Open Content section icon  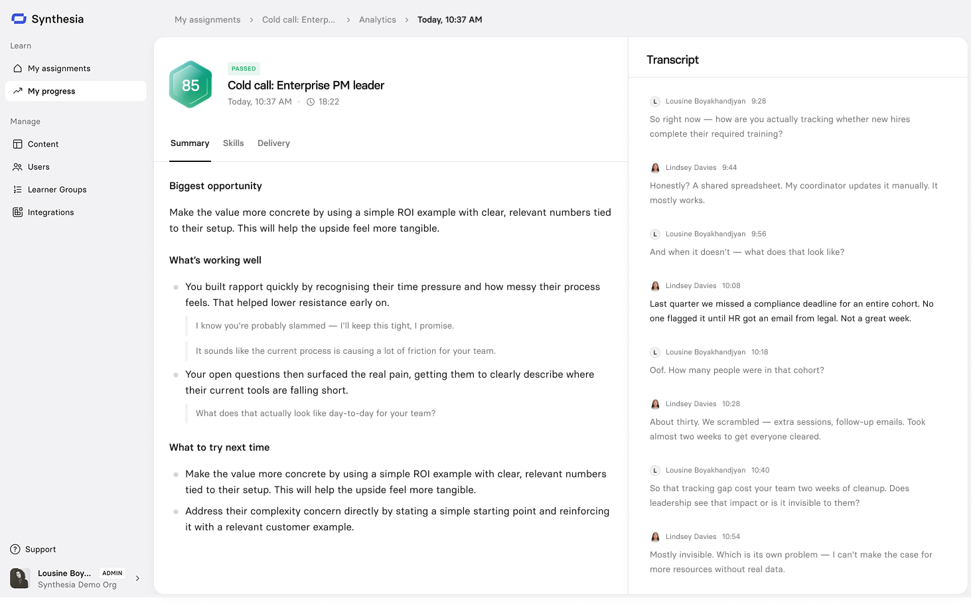[x=18, y=144]
